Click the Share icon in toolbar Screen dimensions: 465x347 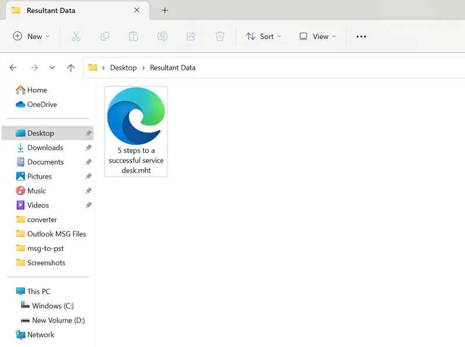tap(191, 37)
